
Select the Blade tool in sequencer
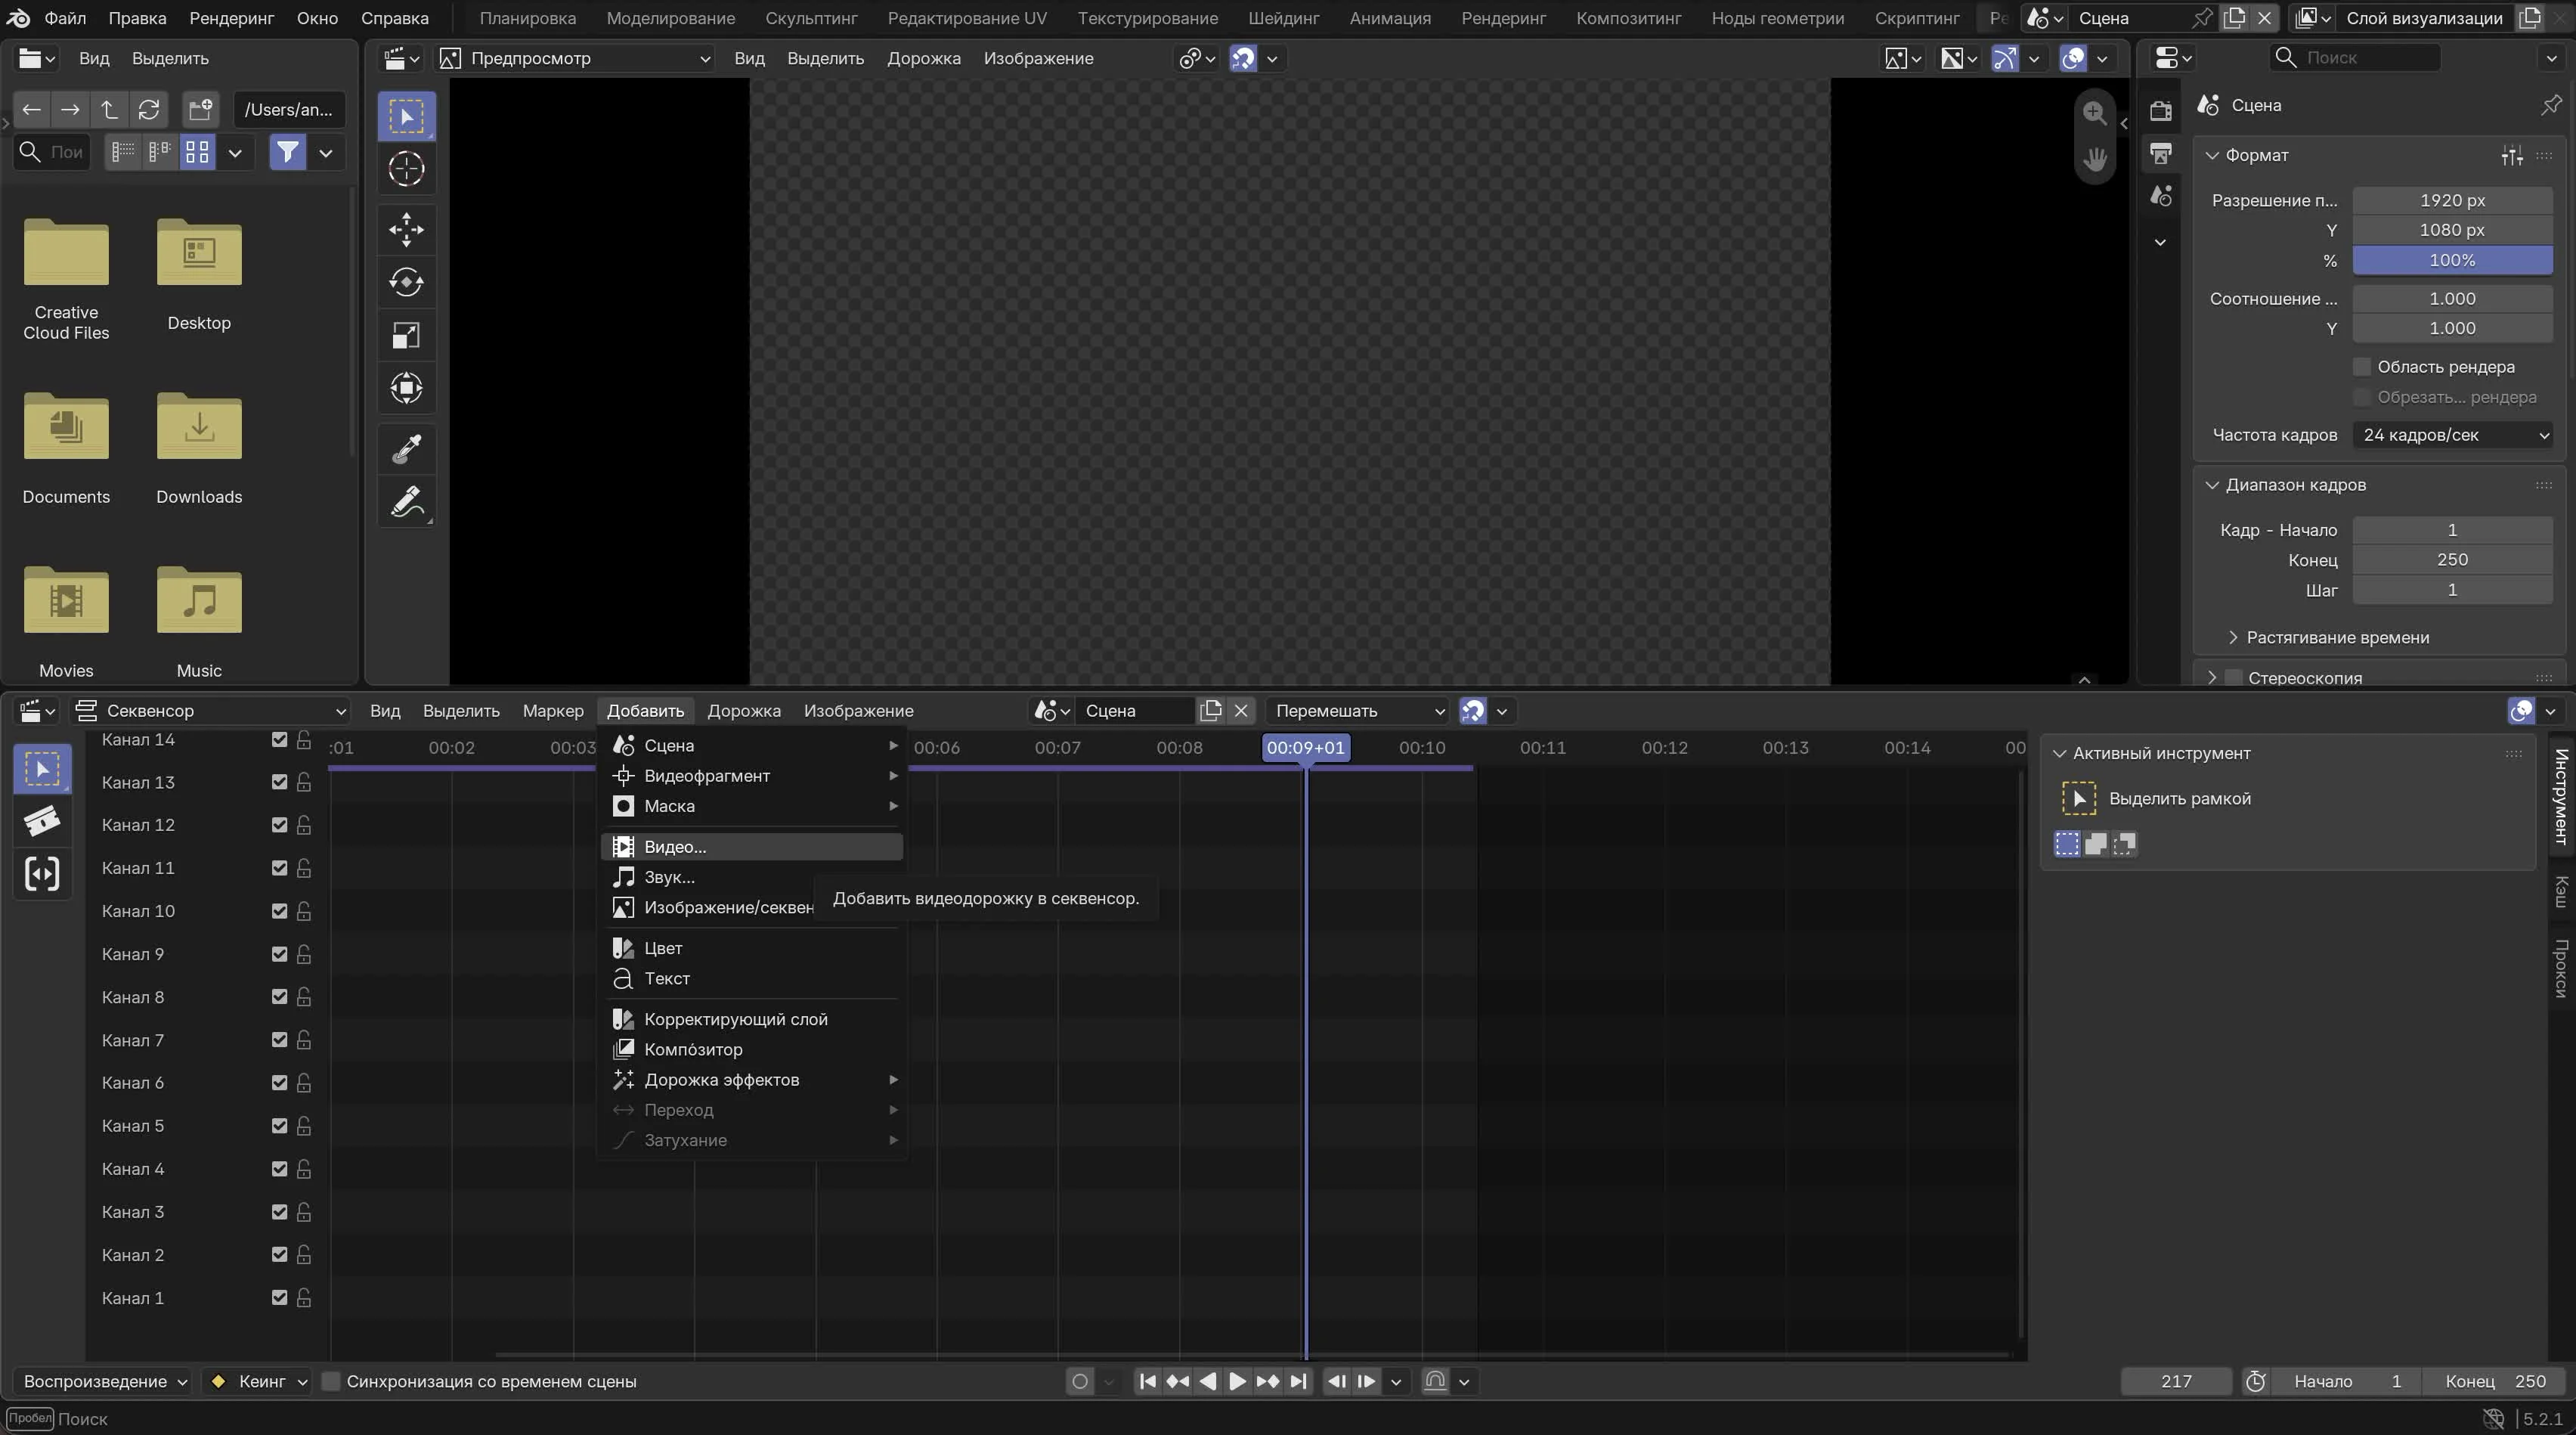42,821
